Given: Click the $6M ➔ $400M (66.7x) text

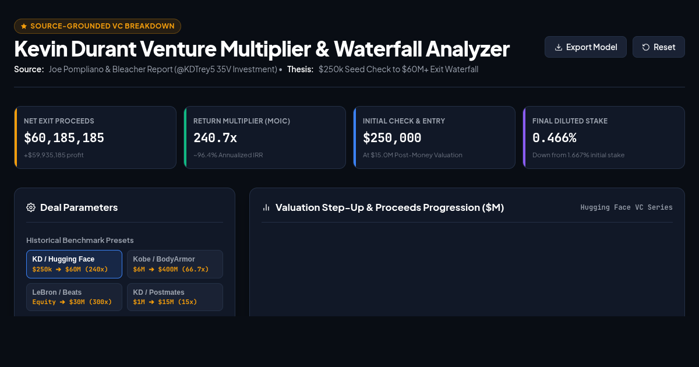Looking at the screenshot, I should point(171,269).
